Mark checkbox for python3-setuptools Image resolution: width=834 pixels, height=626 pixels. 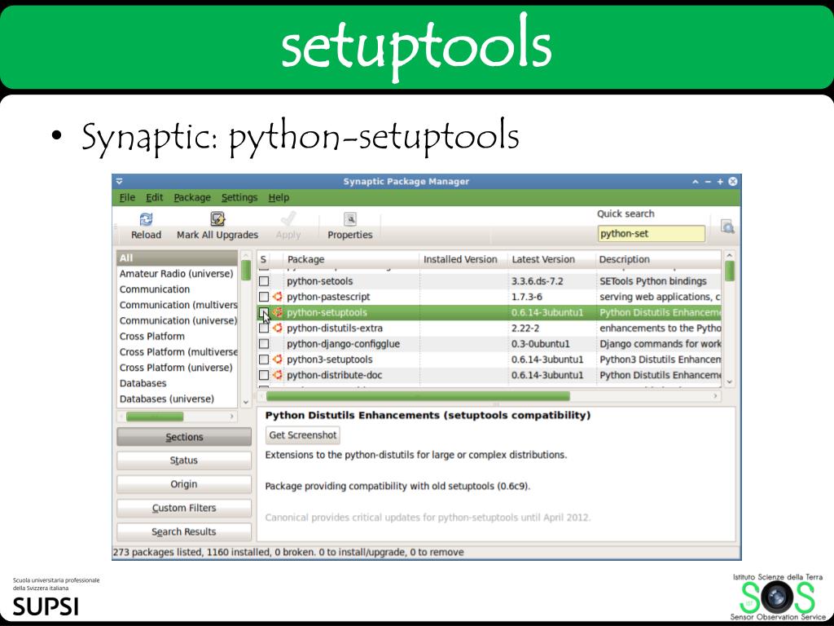[x=264, y=359]
